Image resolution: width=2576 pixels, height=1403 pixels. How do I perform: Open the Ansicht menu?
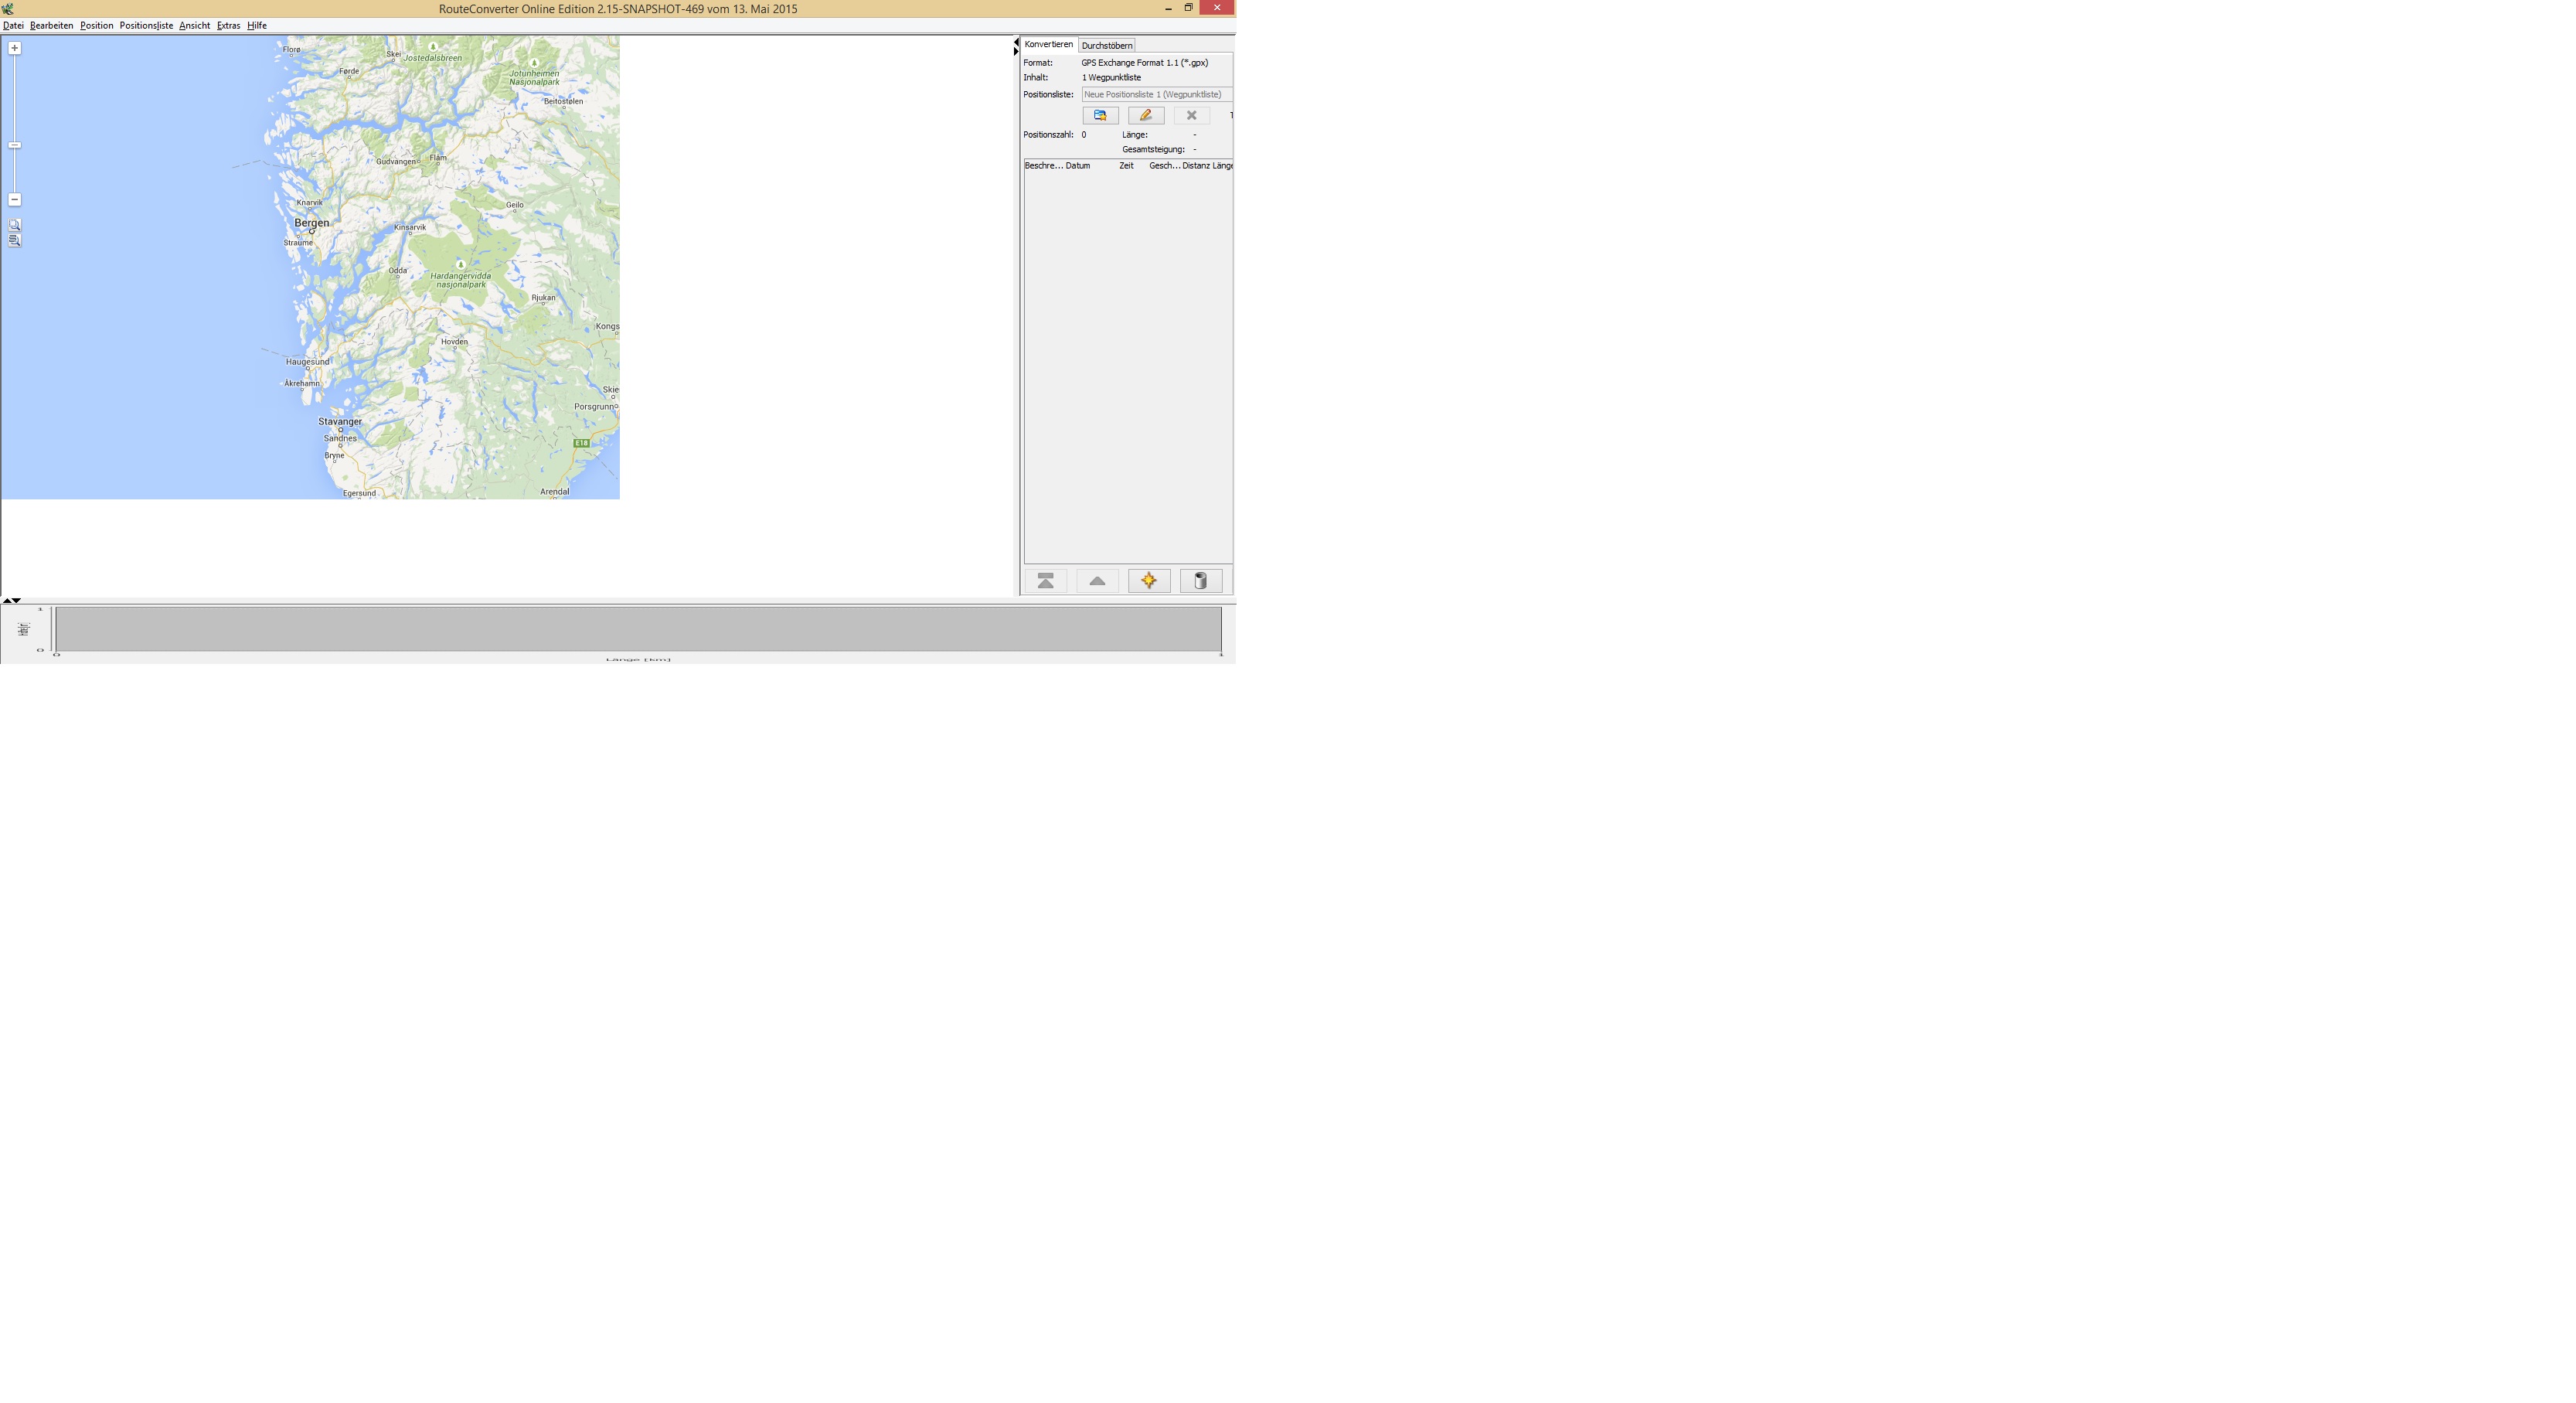(x=194, y=26)
